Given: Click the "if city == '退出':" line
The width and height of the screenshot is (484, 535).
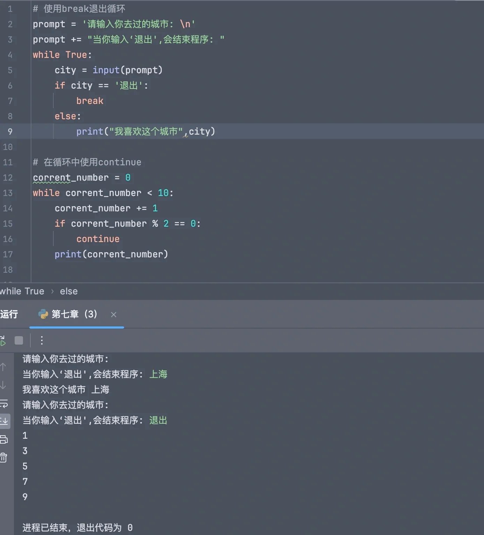Looking at the screenshot, I should pyautogui.click(x=101, y=85).
